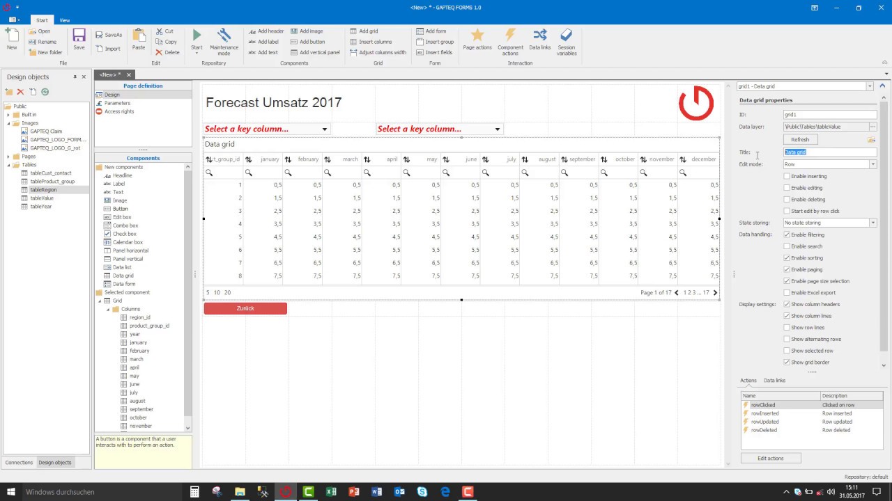
Task: Click Add image component
Action: click(x=307, y=31)
